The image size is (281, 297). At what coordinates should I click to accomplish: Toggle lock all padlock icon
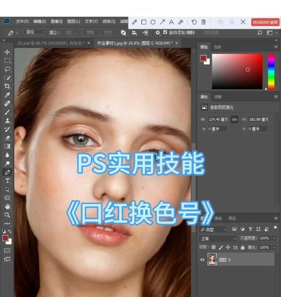pyautogui.click(x=243, y=247)
